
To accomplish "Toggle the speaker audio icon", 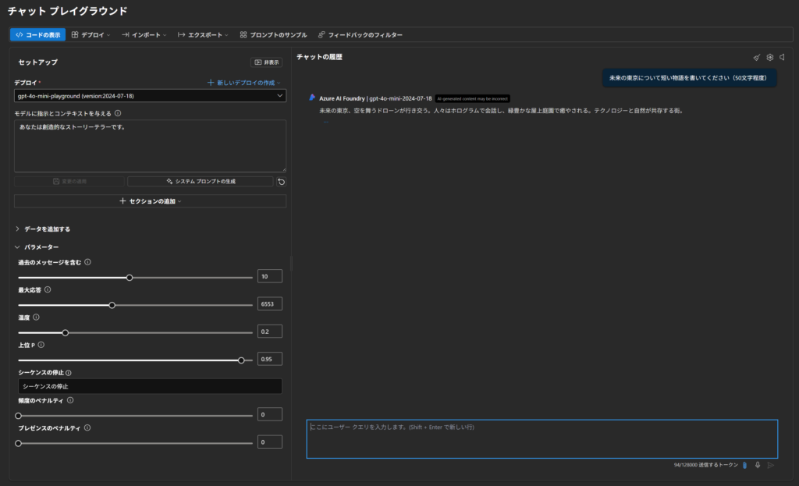I will 782,57.
